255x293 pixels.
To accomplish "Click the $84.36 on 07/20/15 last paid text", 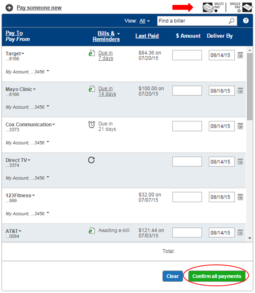I will (x=150, y=55).
